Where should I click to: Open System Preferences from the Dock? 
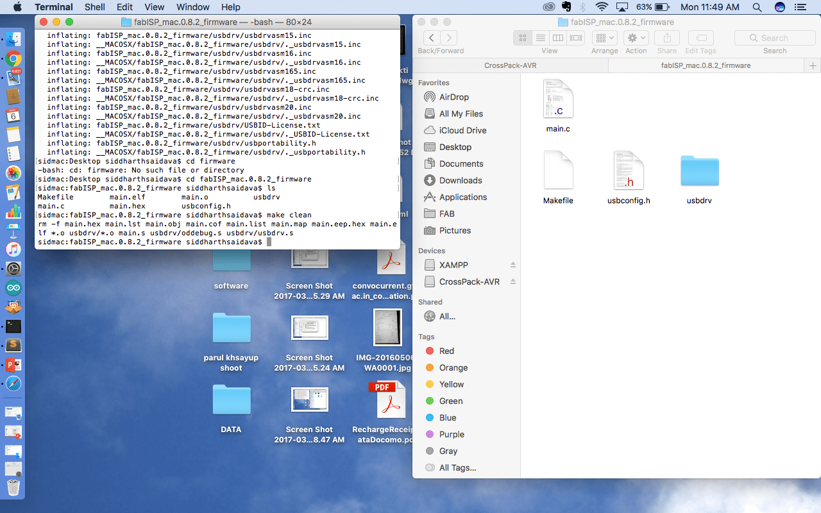[x=13, y=269]
